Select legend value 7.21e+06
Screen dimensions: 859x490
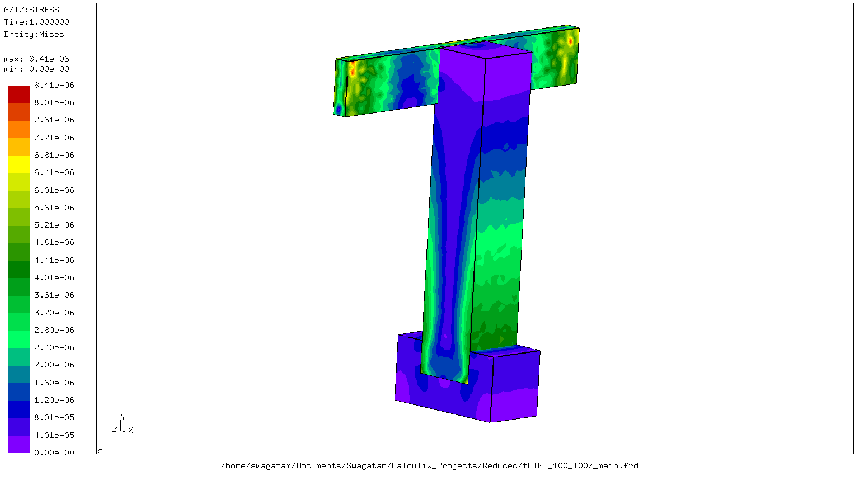pyautogui.click(x=54, y=138)
